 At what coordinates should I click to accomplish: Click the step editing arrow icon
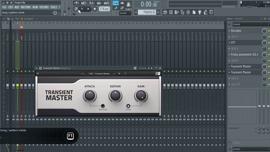pos(122,3)
